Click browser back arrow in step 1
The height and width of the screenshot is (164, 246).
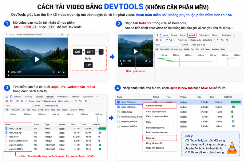(6, 35)
